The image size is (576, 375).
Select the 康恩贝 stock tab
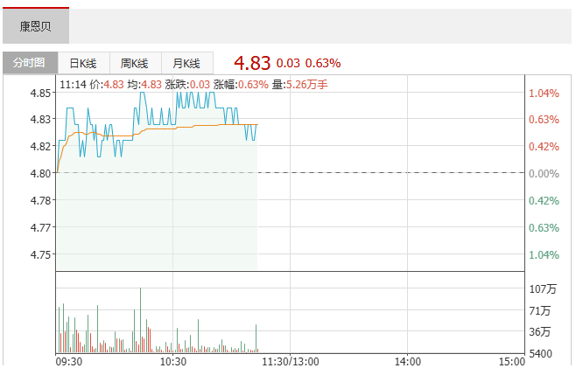pyautogui.click(x=35, y=26)
